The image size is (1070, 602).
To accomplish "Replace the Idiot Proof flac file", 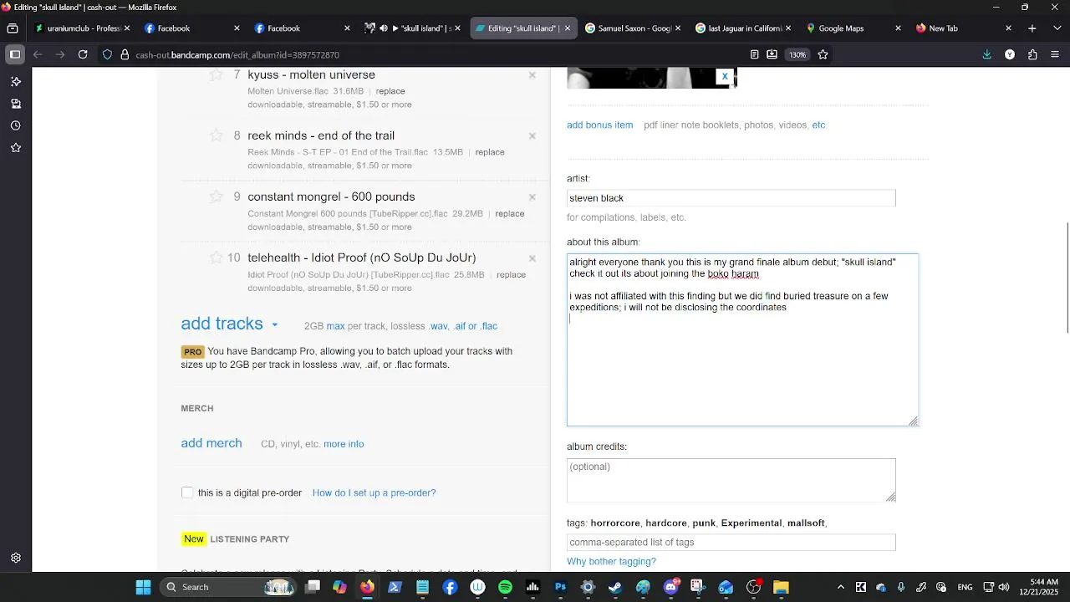I will click(x=511, y=274).
